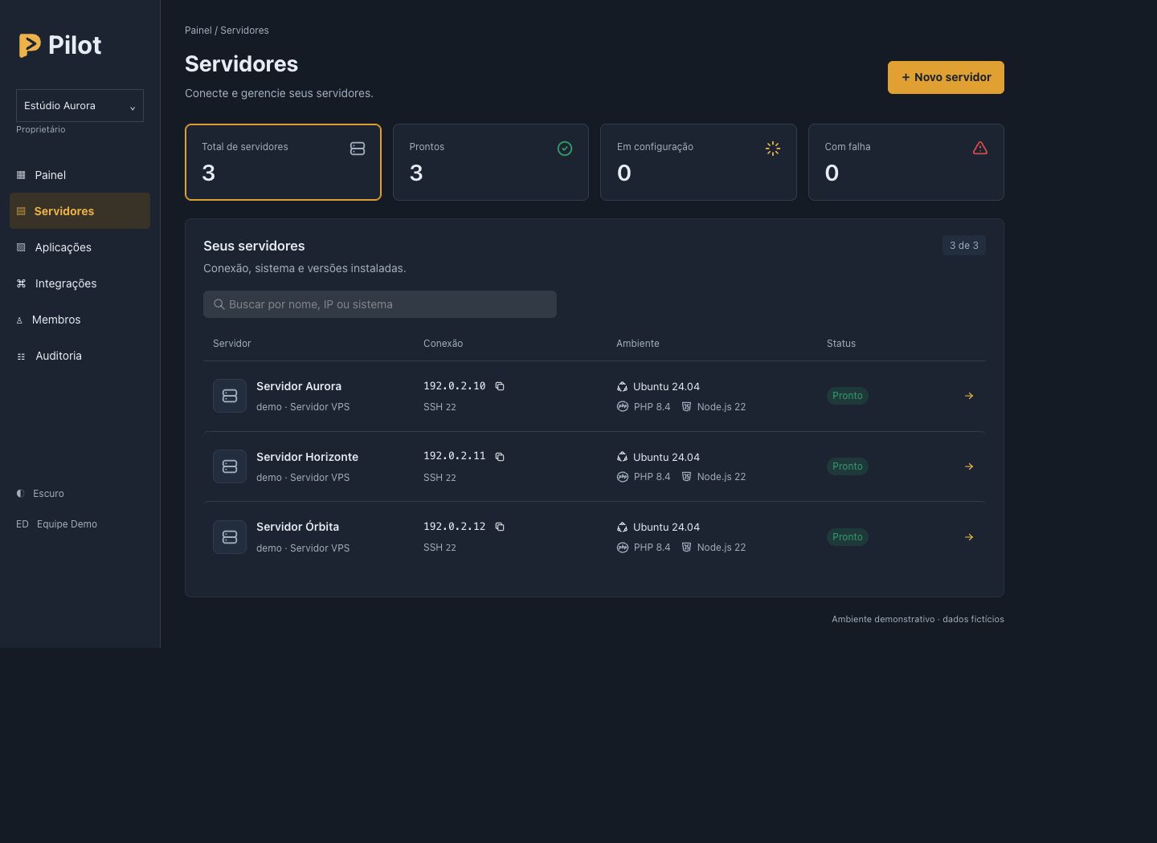The height and width of the screenshot is (843, 1157).
Task: Click the Ubuntu icon in Aurora row
Action: click(x=622, y=387)
